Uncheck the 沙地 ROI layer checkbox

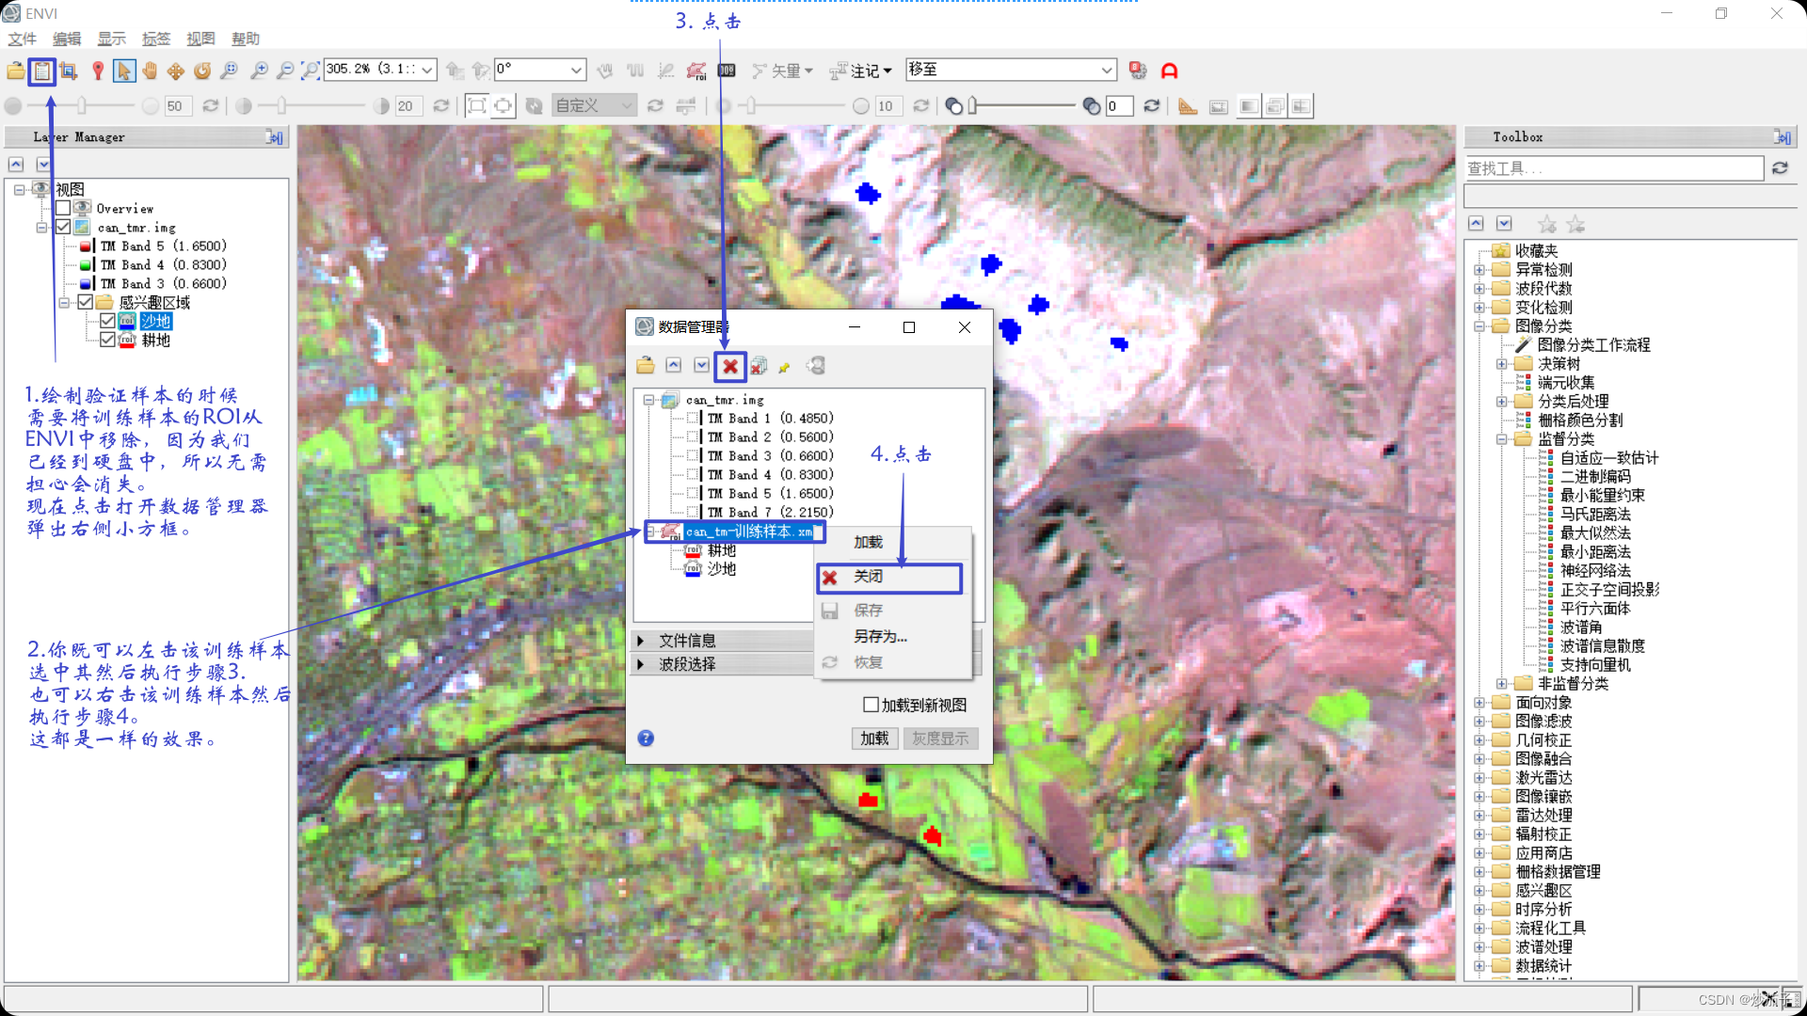(107, 321)
